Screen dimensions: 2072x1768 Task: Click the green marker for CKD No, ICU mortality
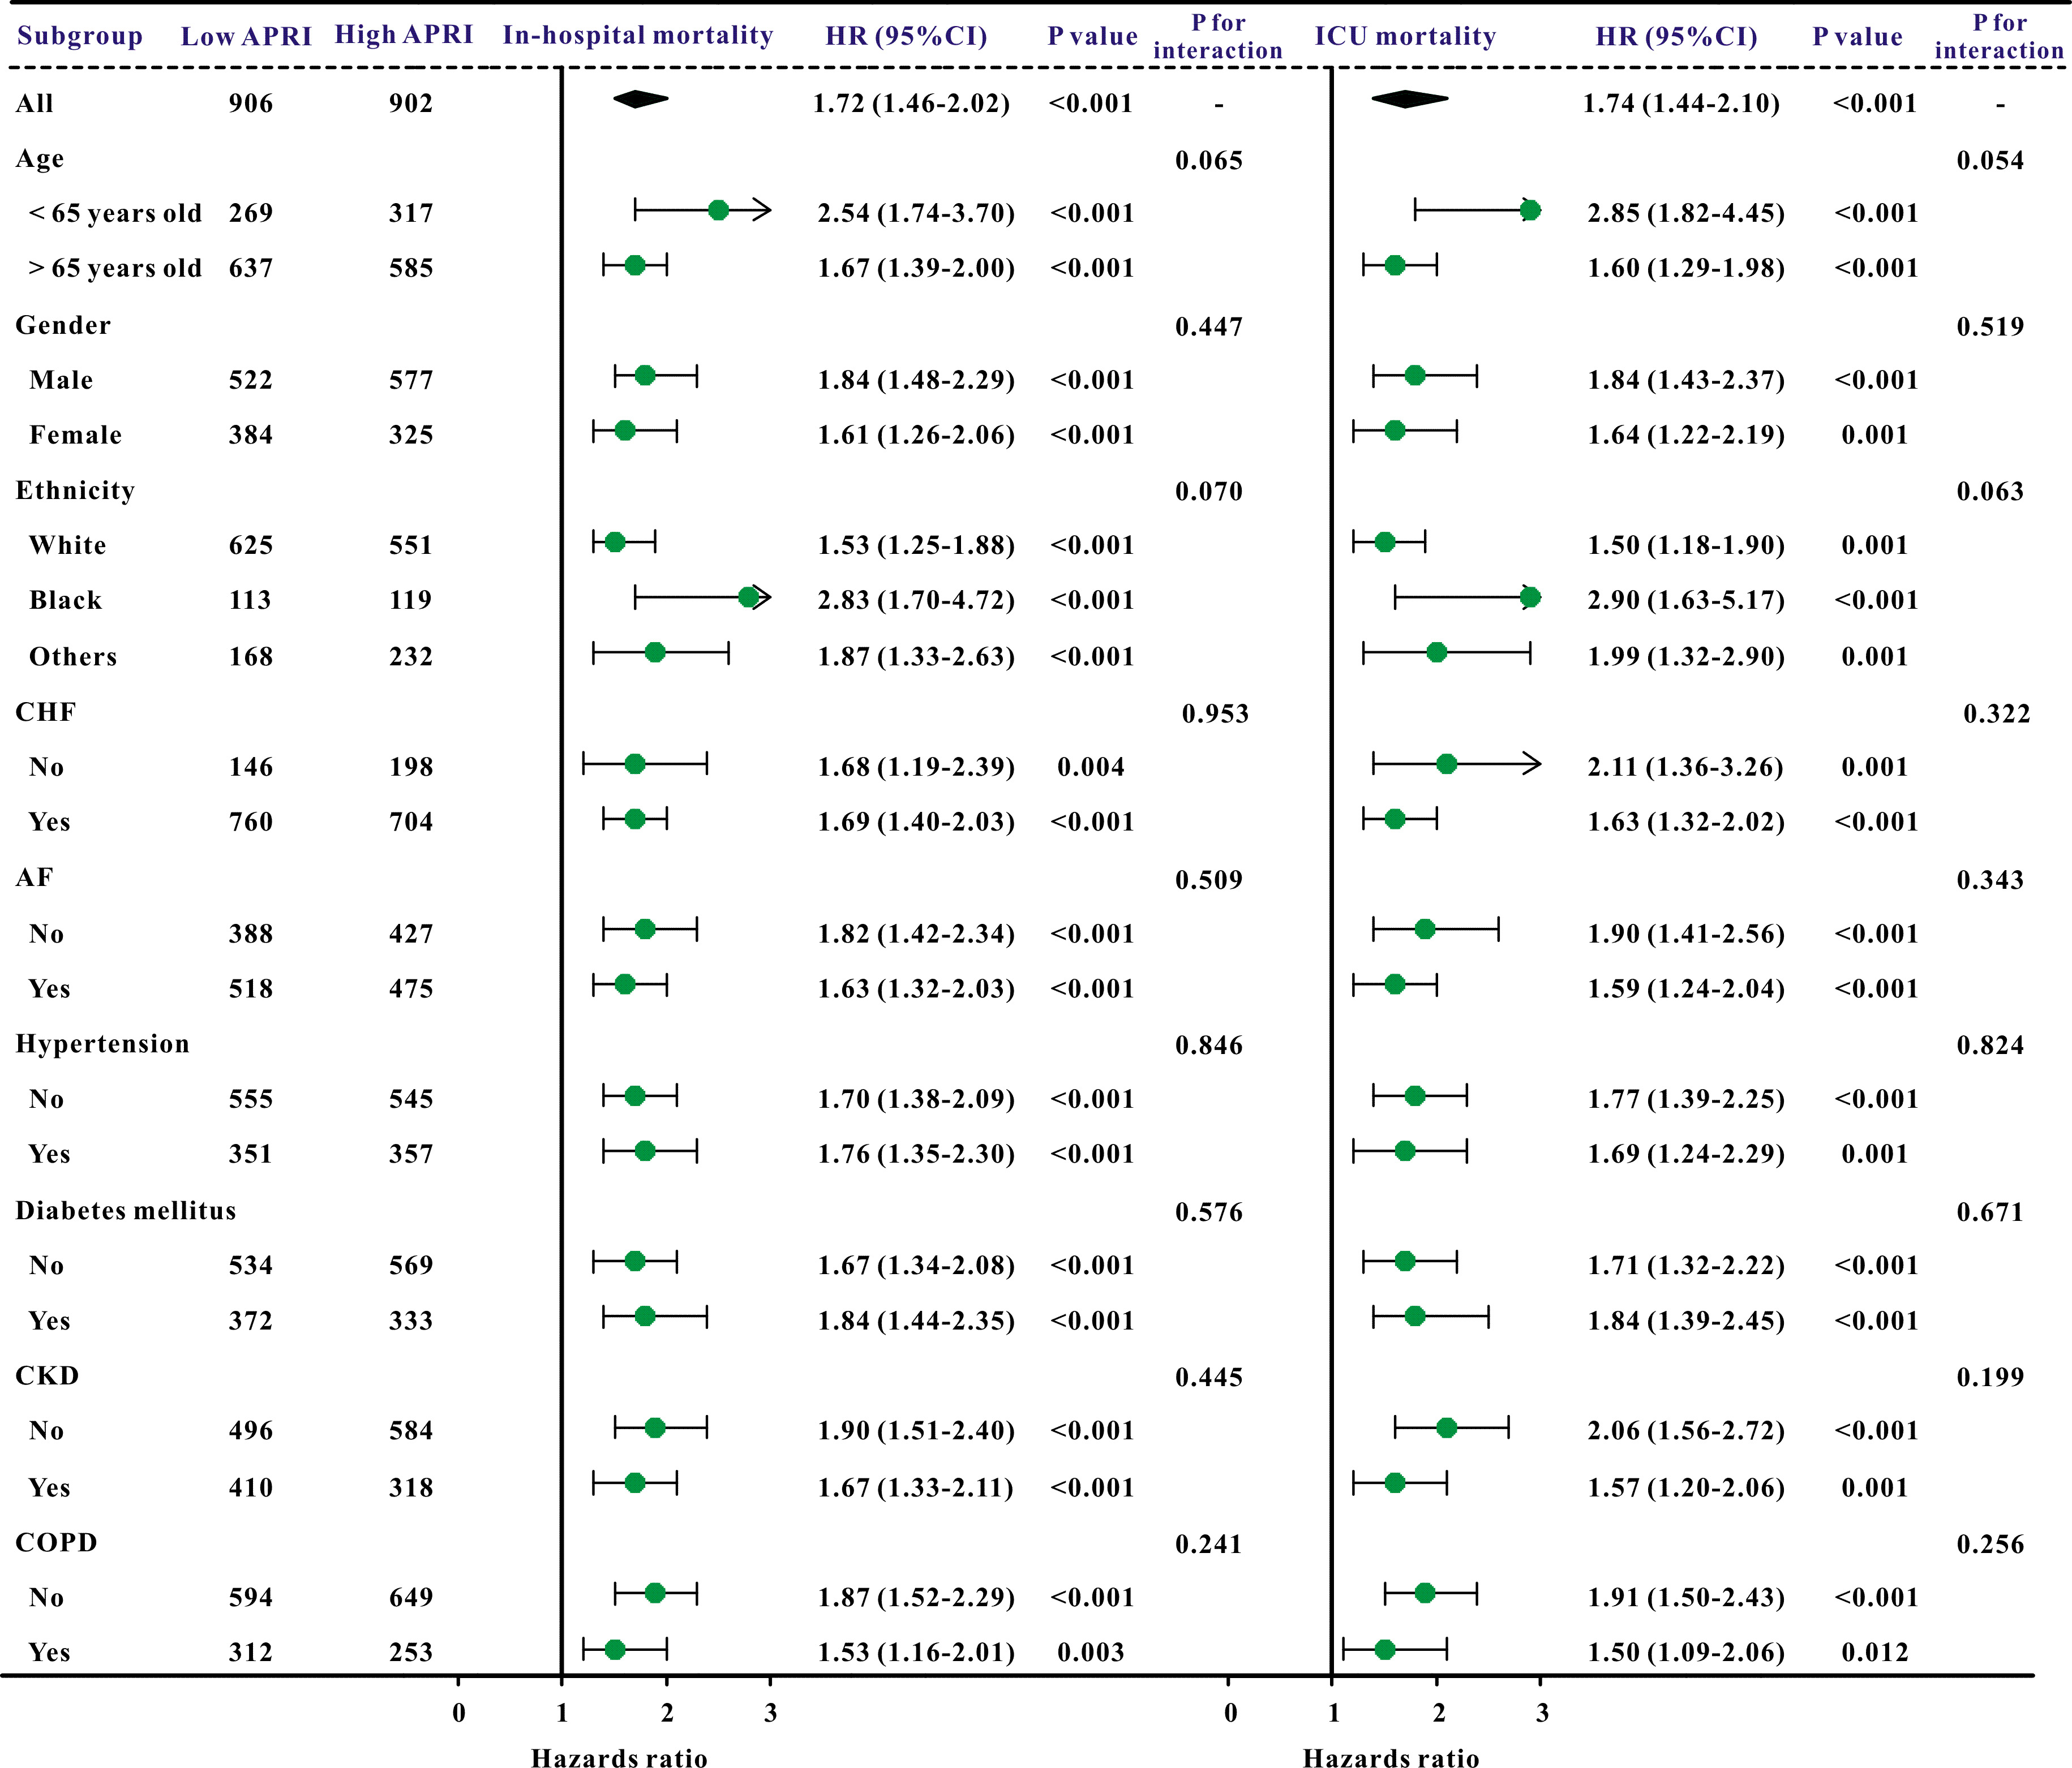[x=1446, y=1428]
